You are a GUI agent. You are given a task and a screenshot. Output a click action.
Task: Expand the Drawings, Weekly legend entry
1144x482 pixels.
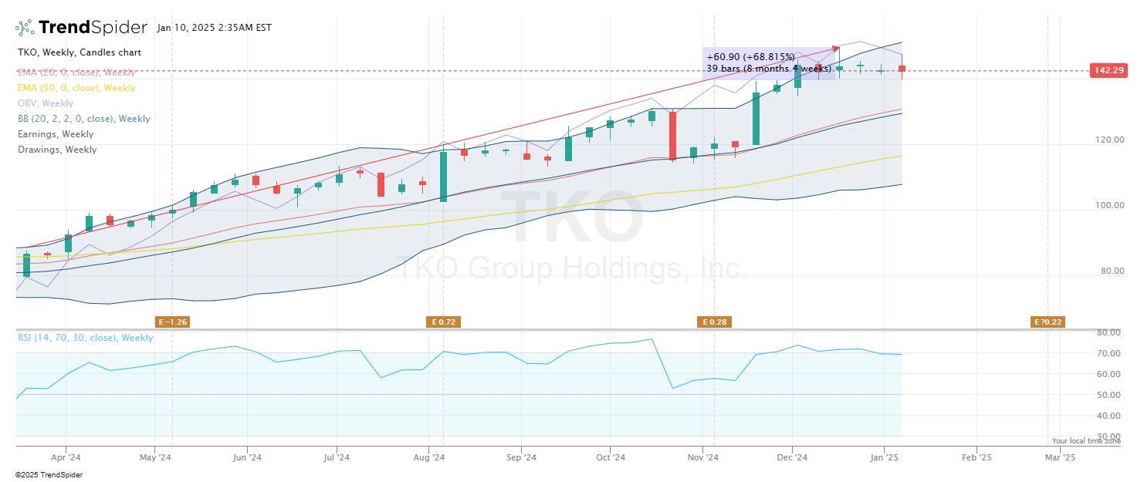[56, 149]
